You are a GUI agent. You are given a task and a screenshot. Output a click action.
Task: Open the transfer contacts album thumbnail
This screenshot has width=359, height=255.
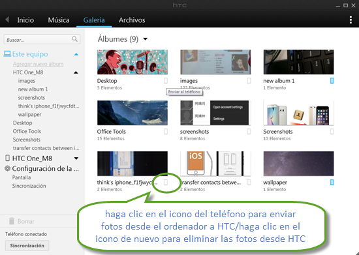215,164
